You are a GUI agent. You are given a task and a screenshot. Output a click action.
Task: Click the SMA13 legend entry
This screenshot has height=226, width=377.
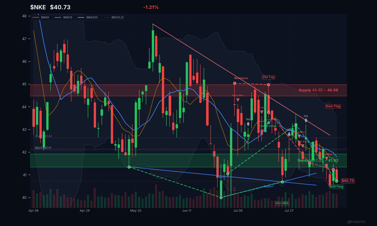click(64, 17)
